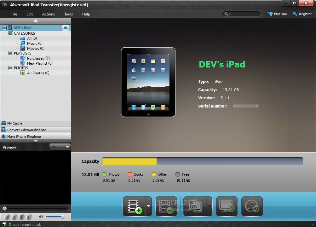Click the gear settings icon above device tree

(36, 21)
